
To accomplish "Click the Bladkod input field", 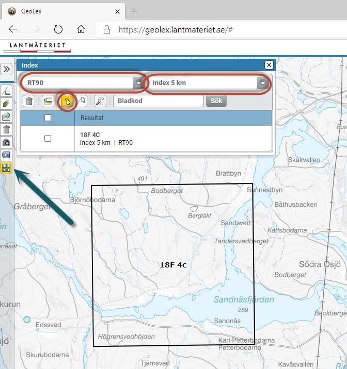I will (x=158, y=101).
